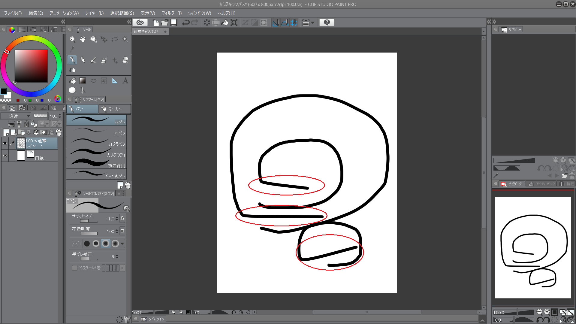This screenshot has width=576, height=324.
Task: Choose the Fill bucket tool
Action: pos(72,81)
